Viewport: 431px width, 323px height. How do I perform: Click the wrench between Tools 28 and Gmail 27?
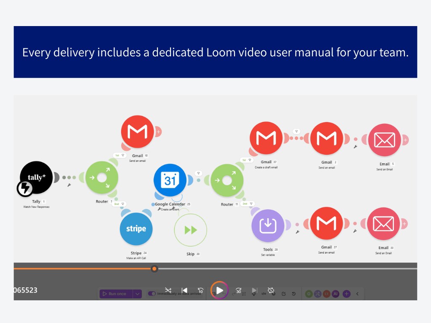coord(297,232)
